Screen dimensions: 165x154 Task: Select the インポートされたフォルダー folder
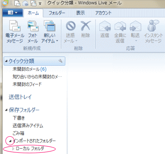pyautogui.click(x=34, y=141)
